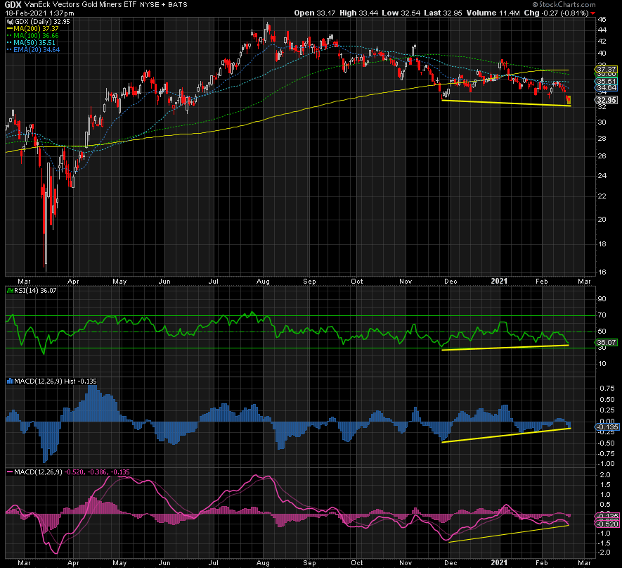Click the candlestick icon beside GDX (Daily)

[x=11, y=22]
